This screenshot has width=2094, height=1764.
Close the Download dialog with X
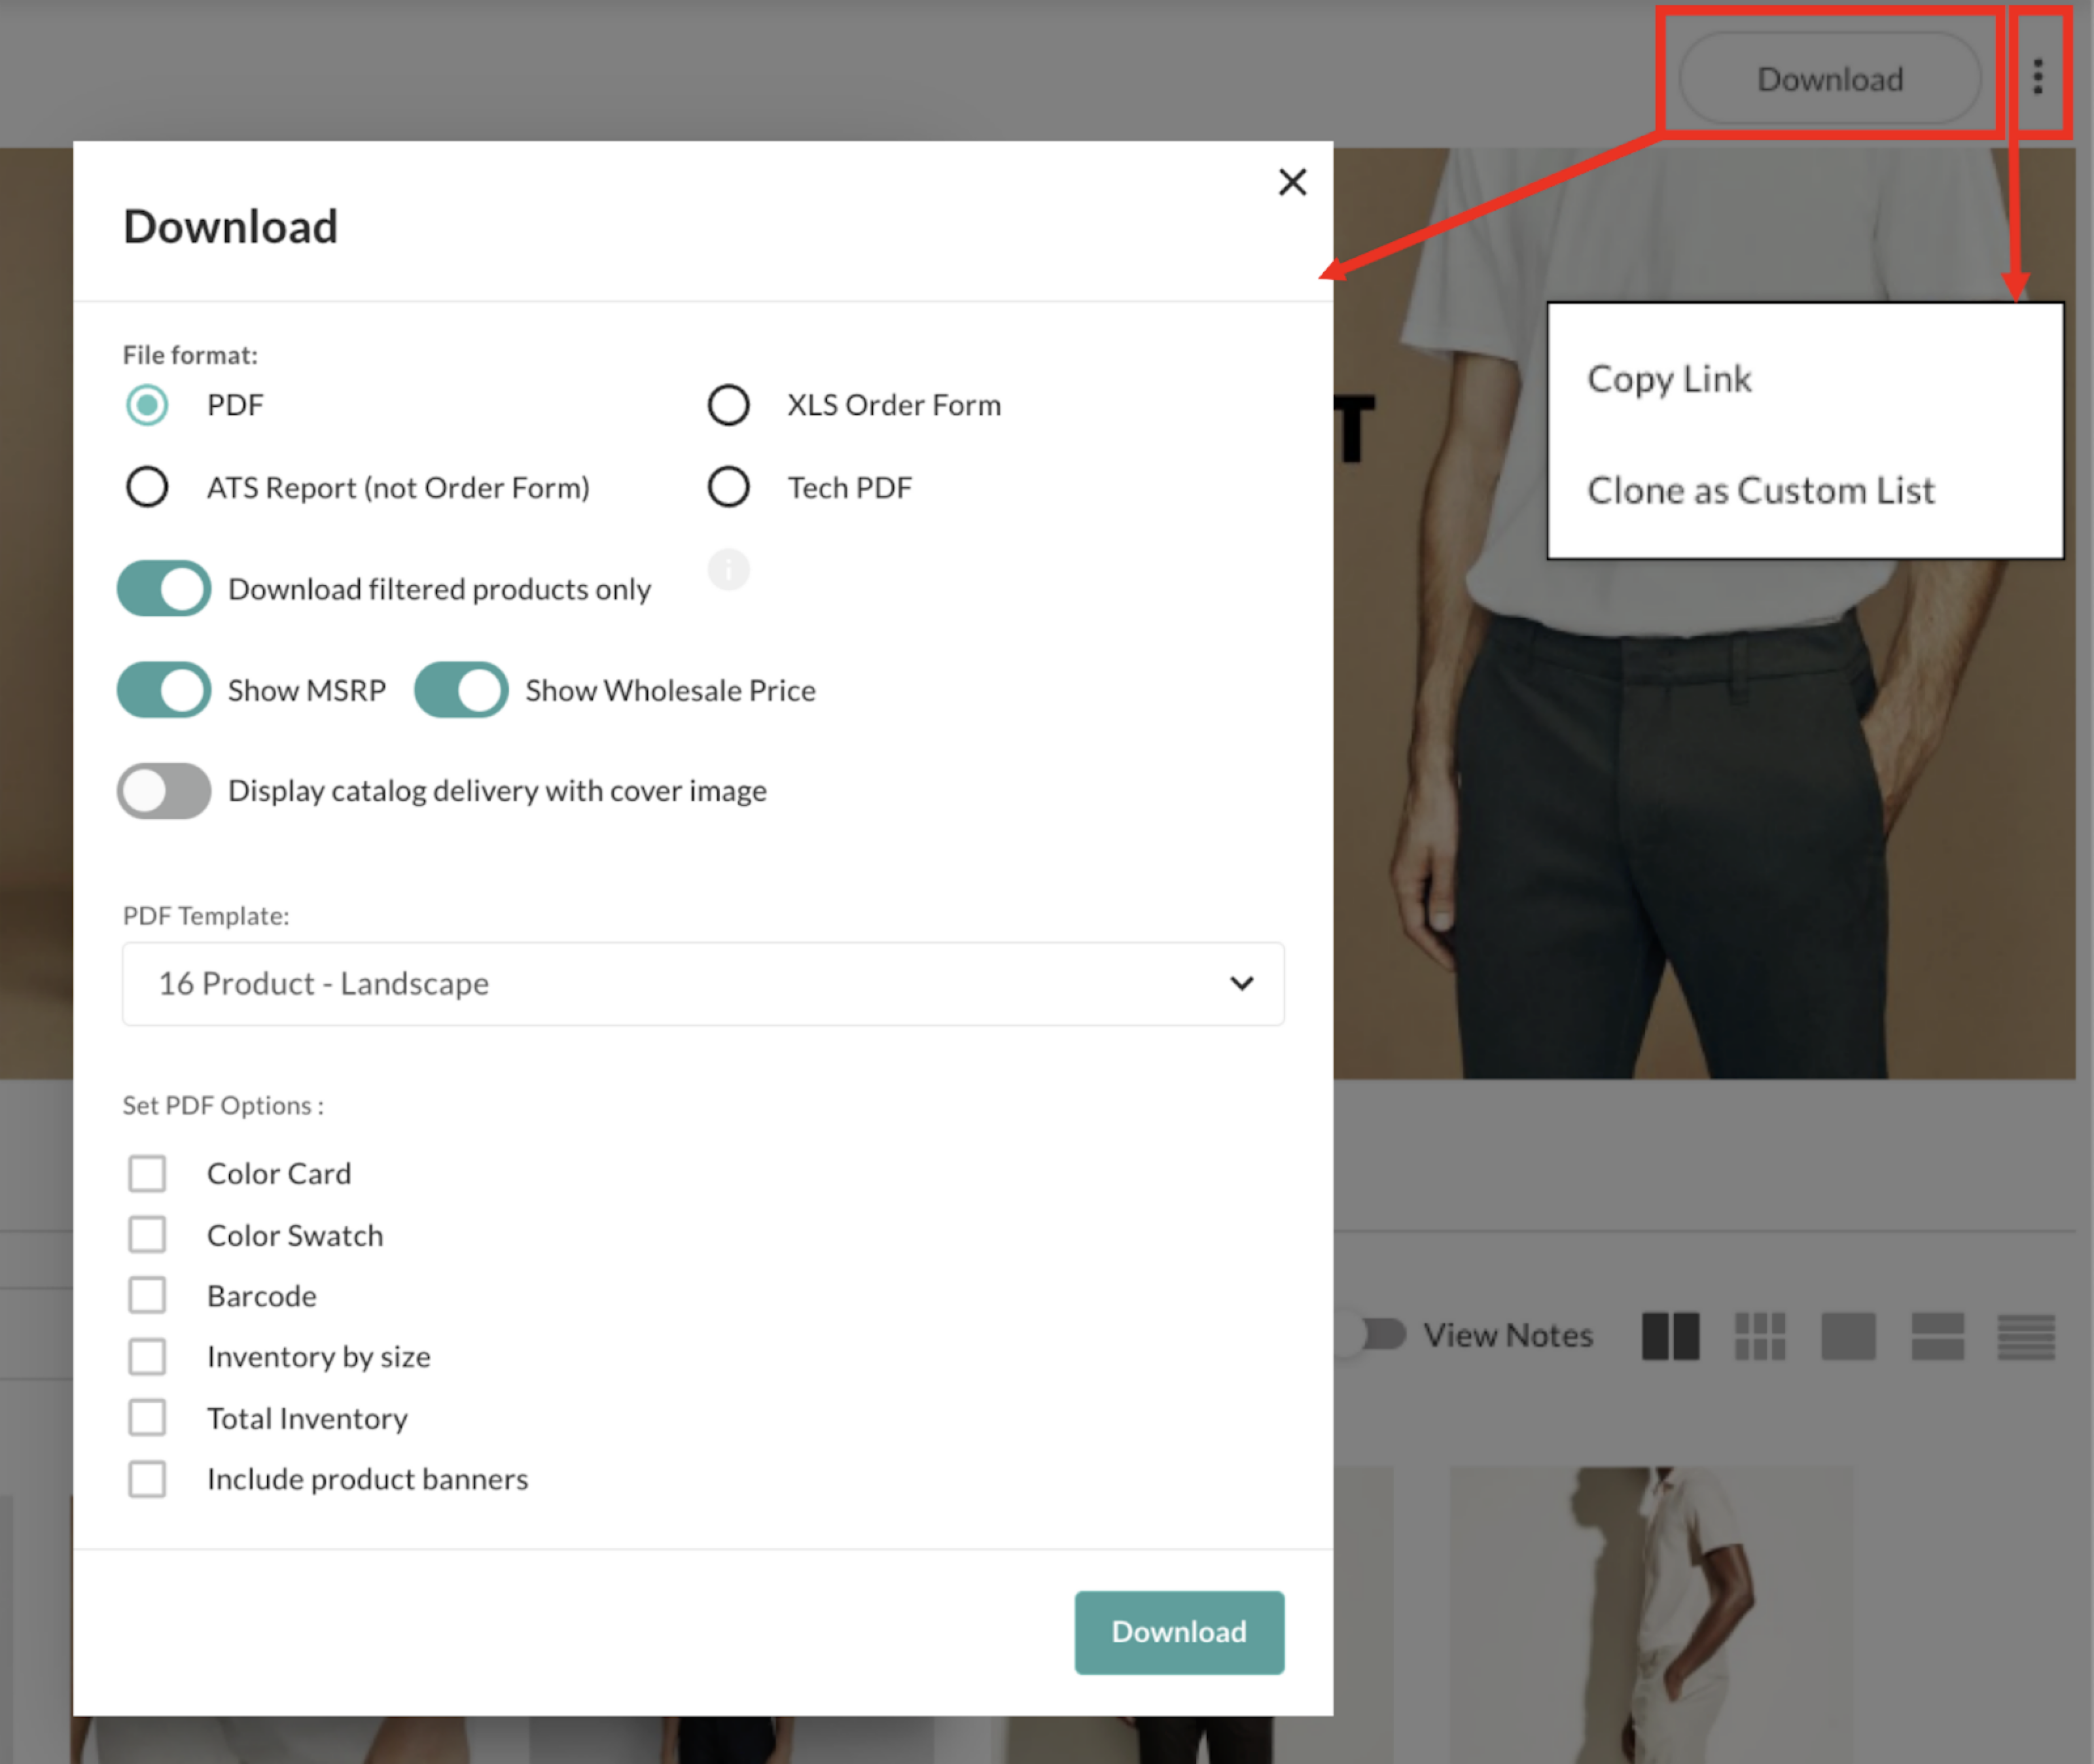click(x=1292, y=182)
